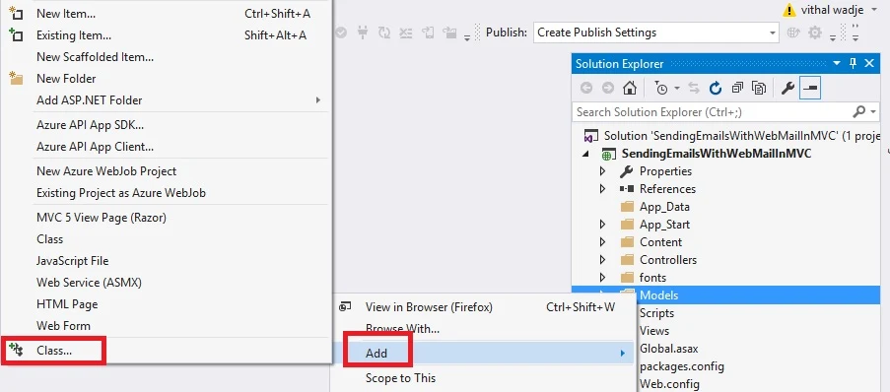Viewport: 890px width, 392px height.
Task: Click the gear icon near Publish toolbar
Action: (815, 33)
